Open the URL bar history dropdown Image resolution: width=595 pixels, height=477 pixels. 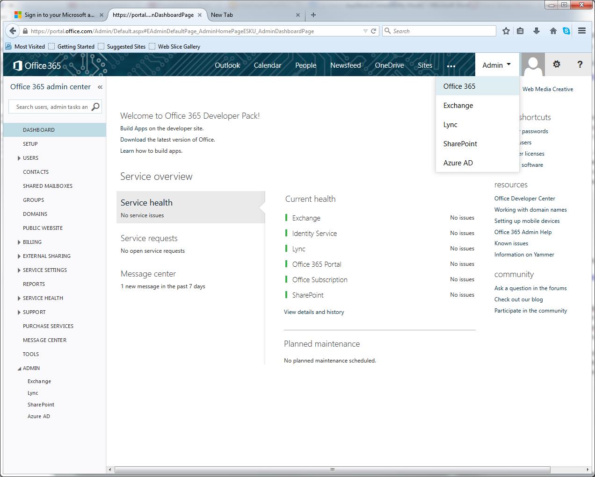coord(365,31)
